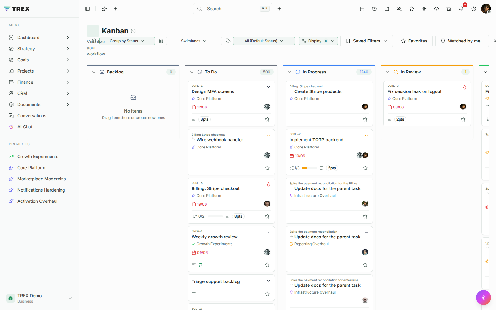This screenshot has height=310, width=496.
Task: Collapse the In Progress column
Action: [x=290, y=72]
